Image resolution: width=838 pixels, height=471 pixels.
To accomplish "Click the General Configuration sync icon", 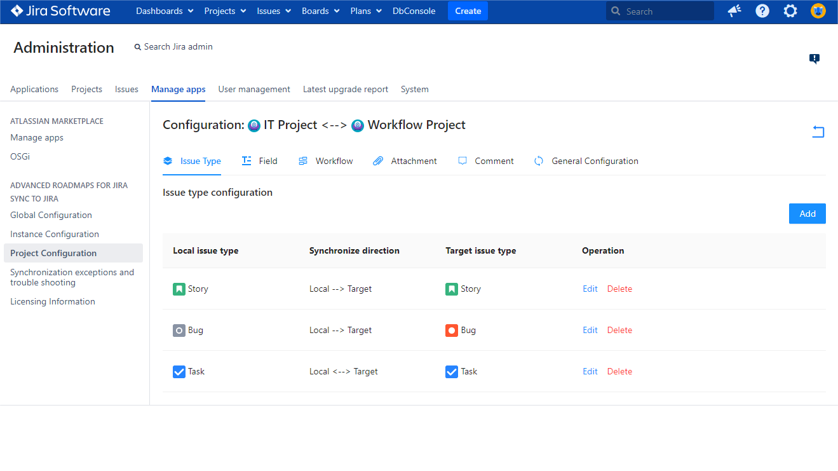I will [x=539, y=161].
